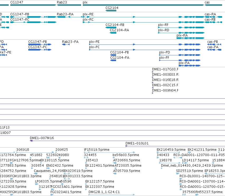Select EST 198378
This screenshot has width=225, height=196.
pos(170,163)
